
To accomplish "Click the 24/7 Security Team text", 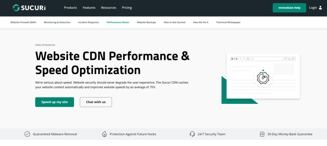I will [211, 134].
